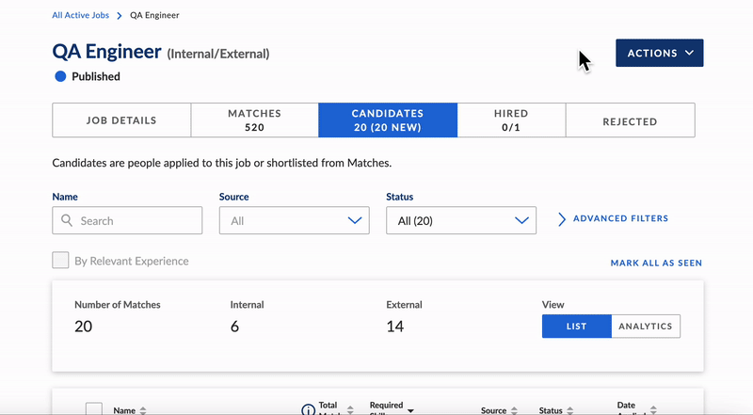Sort by Required Skills column arrow
753x415 pixels.
pyautogui.click(x=410, y=410)
